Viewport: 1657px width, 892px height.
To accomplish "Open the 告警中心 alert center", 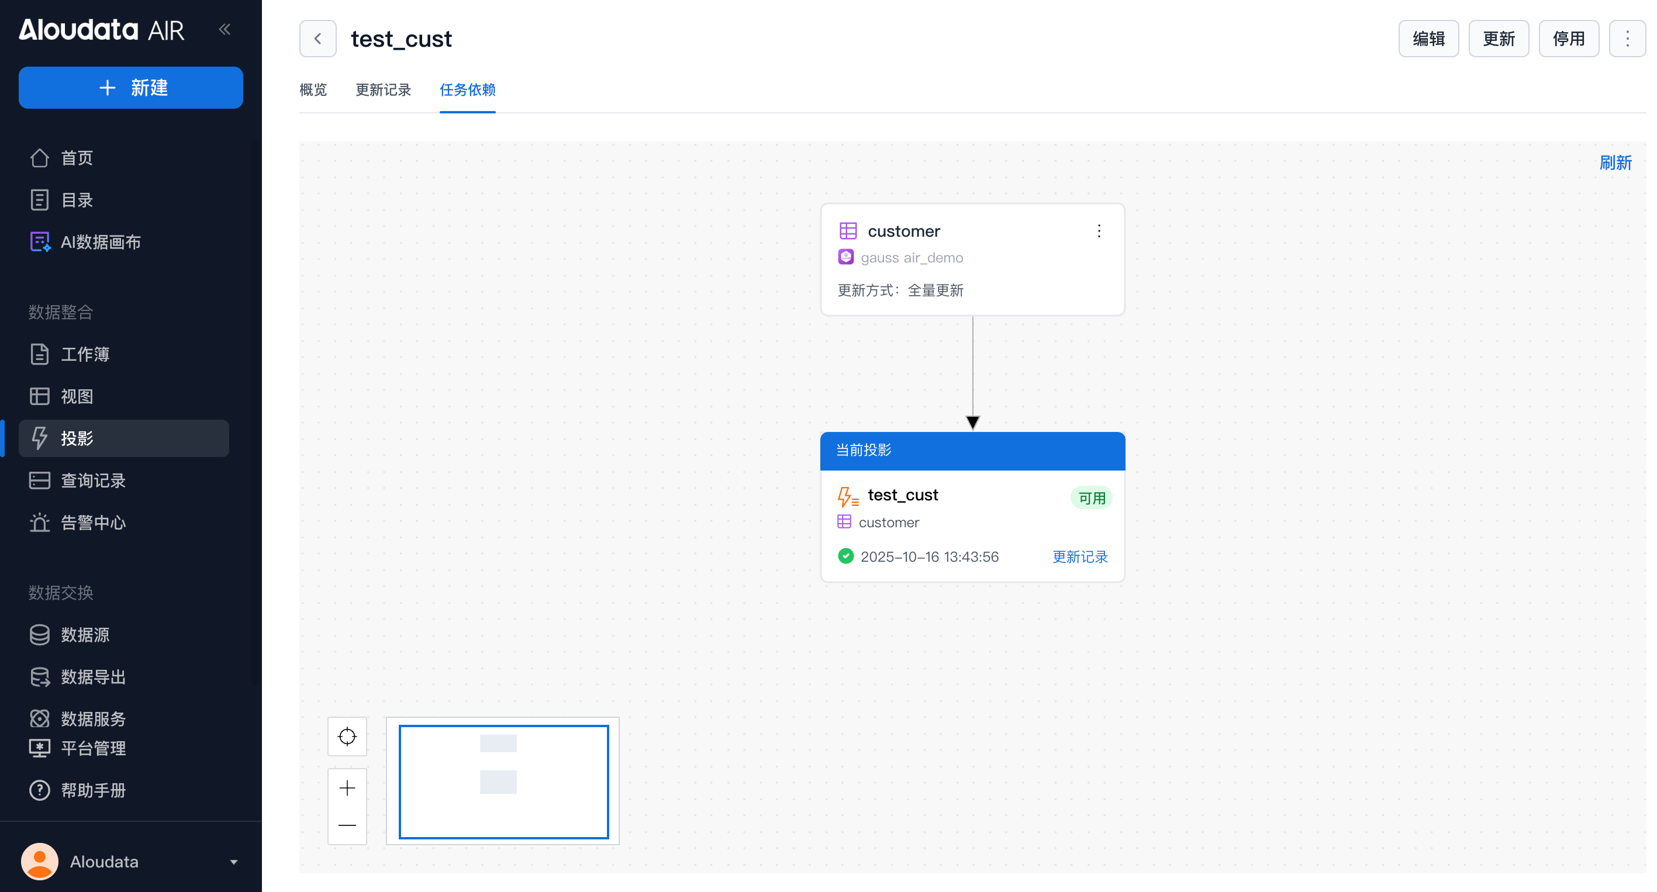I will [x=92, y=523].
